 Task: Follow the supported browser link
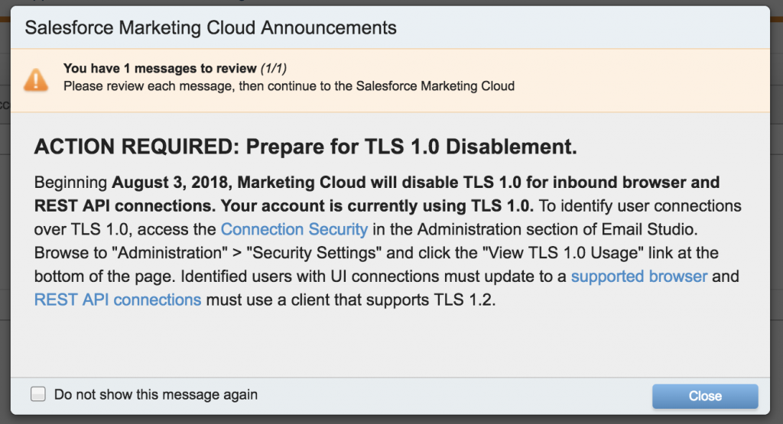click(x=639, y=277)
